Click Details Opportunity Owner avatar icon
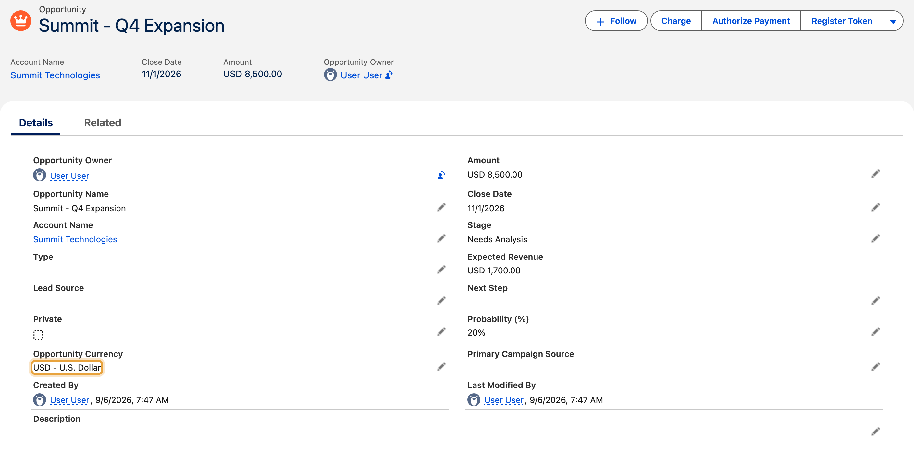The height and width of the screenshot is (449, 914). 39,175
